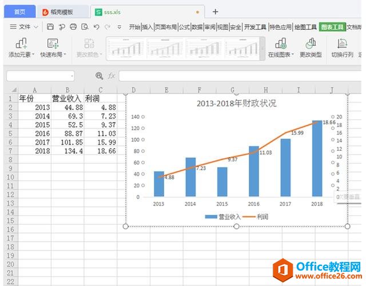
Task: Click the 2016 category axis label
Action: coord(254,204)
